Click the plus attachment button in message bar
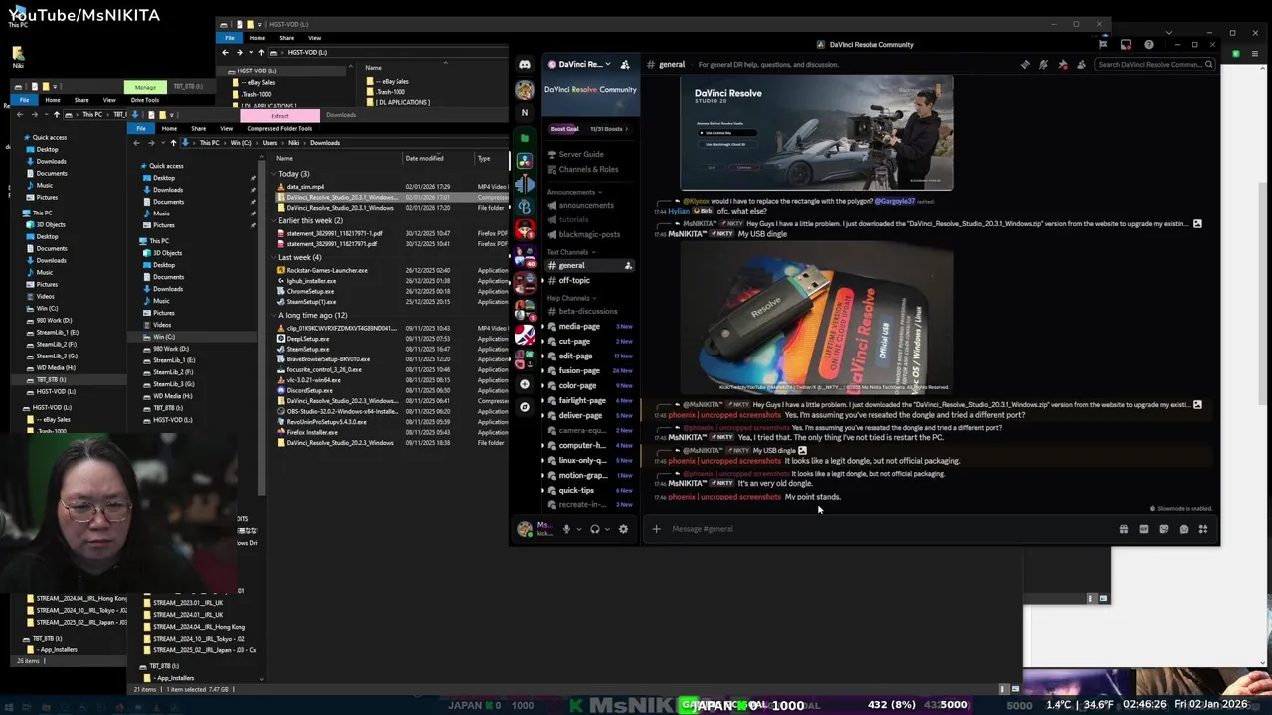Viewport: 1272px width, 715px height. click(x=656, y=529)
